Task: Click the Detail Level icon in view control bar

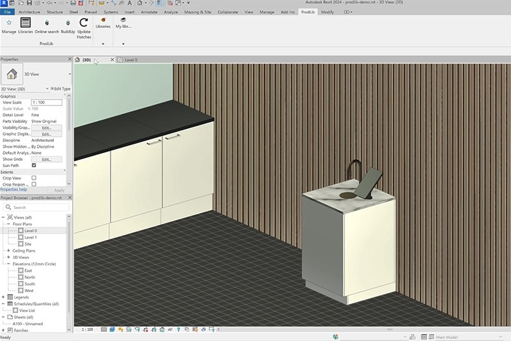Action: coord(103,329)
